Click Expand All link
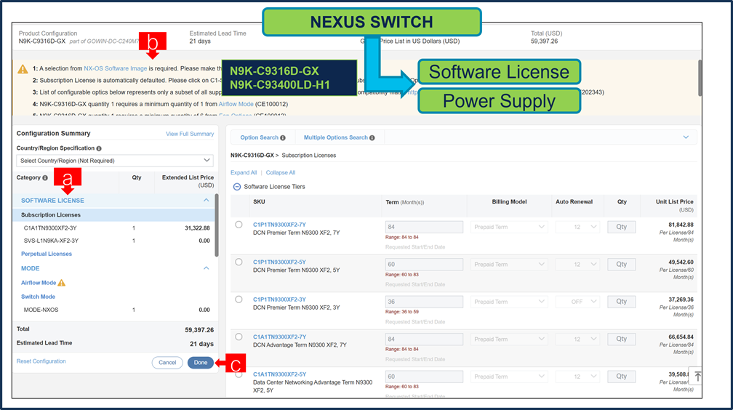 click(x=244, y=172)
